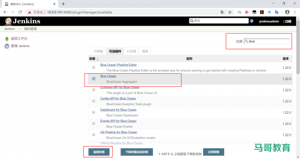Image resolution: width=300 pixels, height=159 pixels.
Task: Switch to the 可更新 tab
Action: (98, 51)
